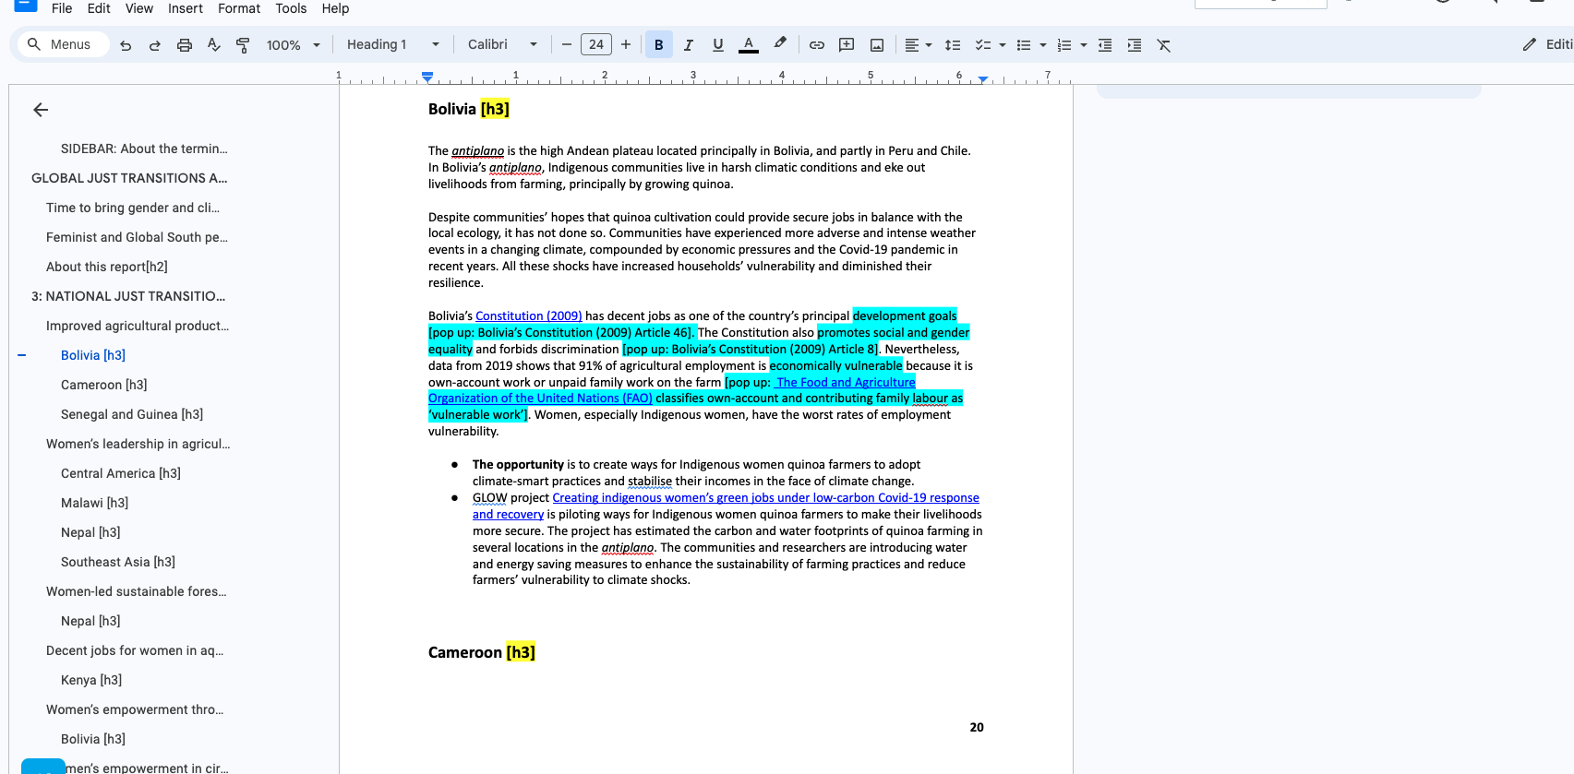
Task: Open the Insert menu
Action: click(x=185, y=8)
